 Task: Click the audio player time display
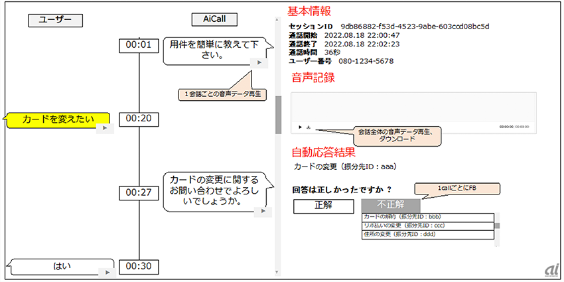[514, 127]
